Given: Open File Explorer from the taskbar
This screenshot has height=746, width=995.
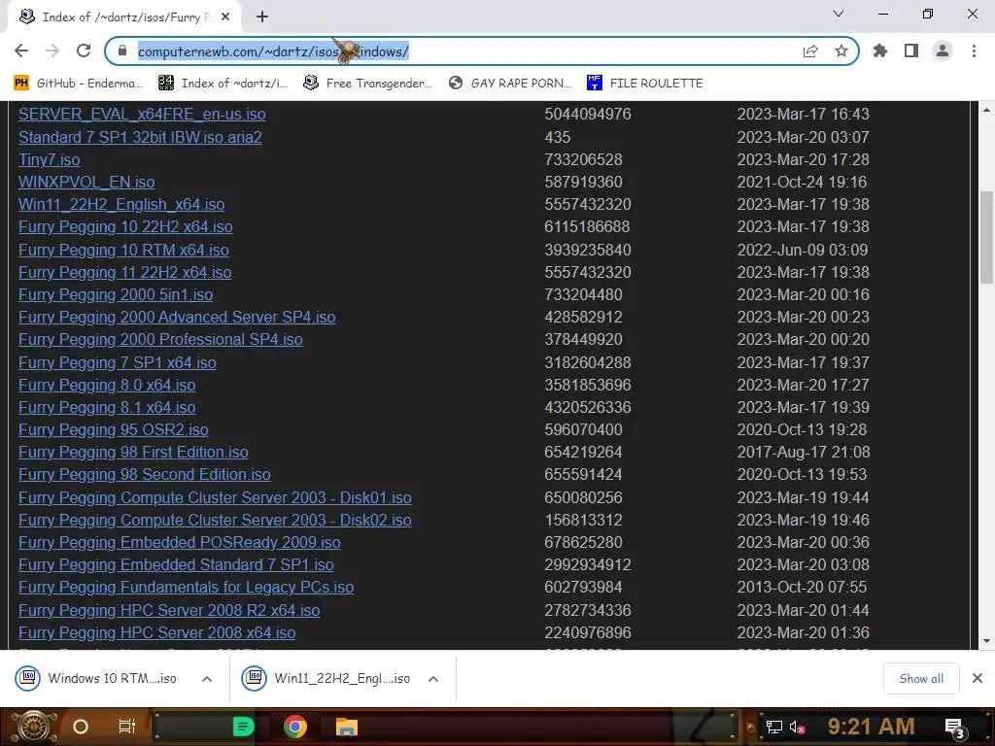Looking at the screenshot, I should [x=347, y=727].
